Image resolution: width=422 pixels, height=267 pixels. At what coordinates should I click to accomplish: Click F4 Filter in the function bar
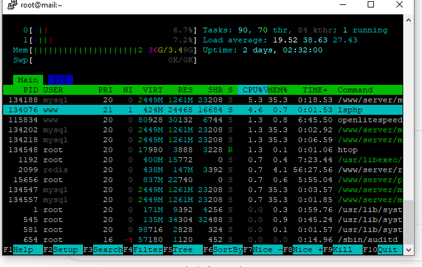click(x=143, y=250)
